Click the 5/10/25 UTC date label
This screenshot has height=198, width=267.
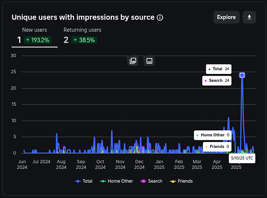242,158
